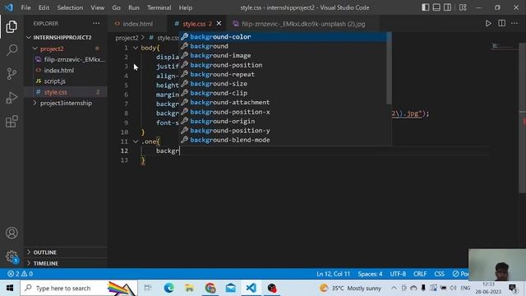This screenshot has height=296, width=526.
Task: Open Accounts menu in activity bar
Action: click(x=12, y=233)
